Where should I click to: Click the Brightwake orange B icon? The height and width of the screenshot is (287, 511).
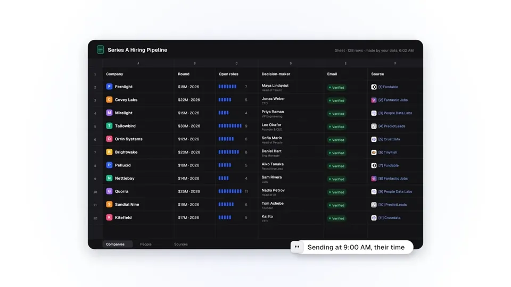[x=109, y=152]
